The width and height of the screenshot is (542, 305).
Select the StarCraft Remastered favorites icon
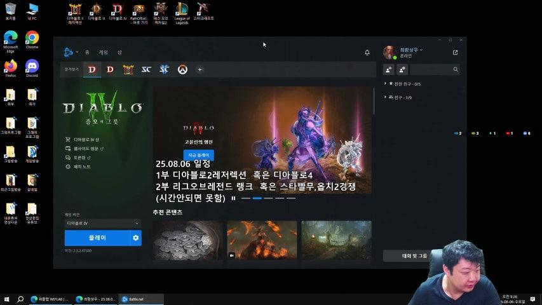click(x=146, y=69)
